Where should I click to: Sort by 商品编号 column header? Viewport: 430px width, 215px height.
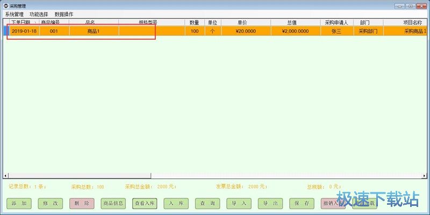tap(54, 23)
